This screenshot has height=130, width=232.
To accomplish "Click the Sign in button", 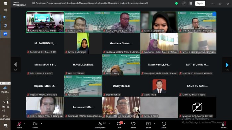I will click(200, 3).
